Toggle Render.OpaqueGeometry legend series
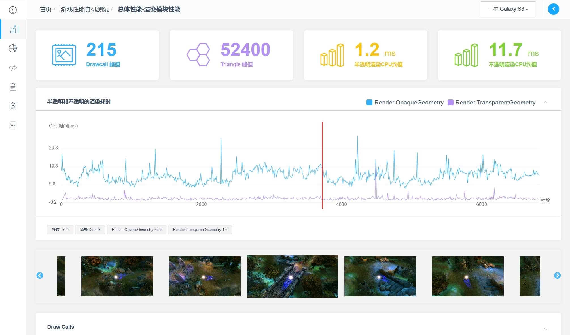570x335 pixels. [405, 102]
